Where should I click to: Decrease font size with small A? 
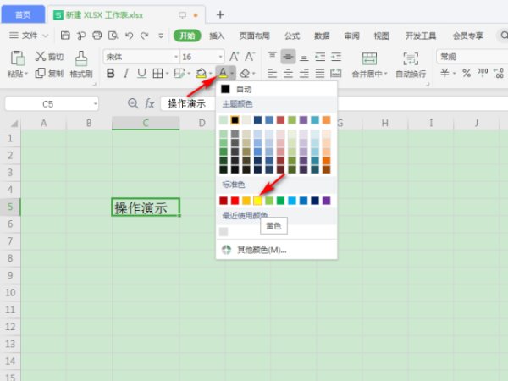(250, 57)
